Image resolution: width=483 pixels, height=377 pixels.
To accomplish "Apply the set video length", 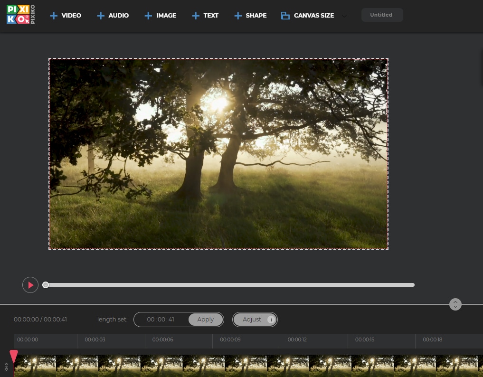I will click(206, 320).
